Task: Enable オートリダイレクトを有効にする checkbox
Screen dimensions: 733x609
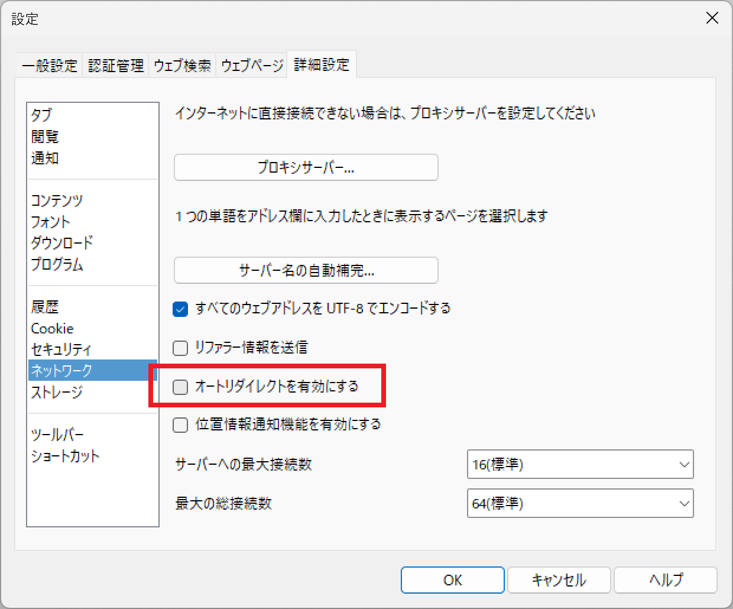Action: 180,387
